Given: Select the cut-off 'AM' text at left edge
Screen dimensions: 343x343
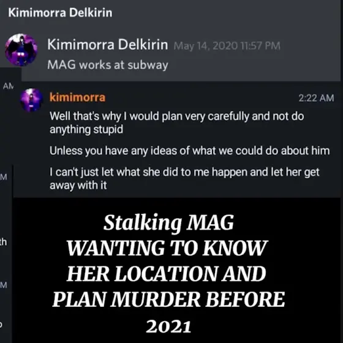Looking at the screenshot, I should click(x=9, y=86).
